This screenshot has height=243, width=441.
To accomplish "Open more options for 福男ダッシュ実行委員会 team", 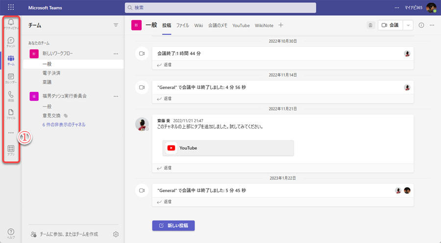I will [116, 96].
